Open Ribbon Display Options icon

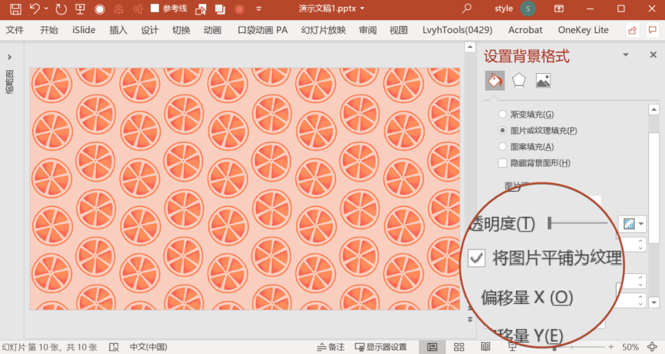pyautogui.click(x=559, y=9)
